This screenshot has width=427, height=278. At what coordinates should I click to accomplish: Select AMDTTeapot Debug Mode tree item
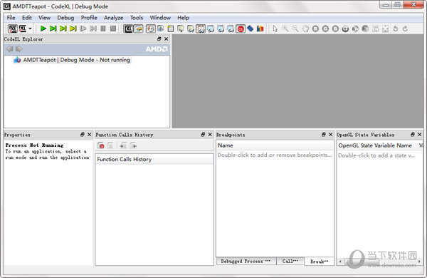click(72, 60)
